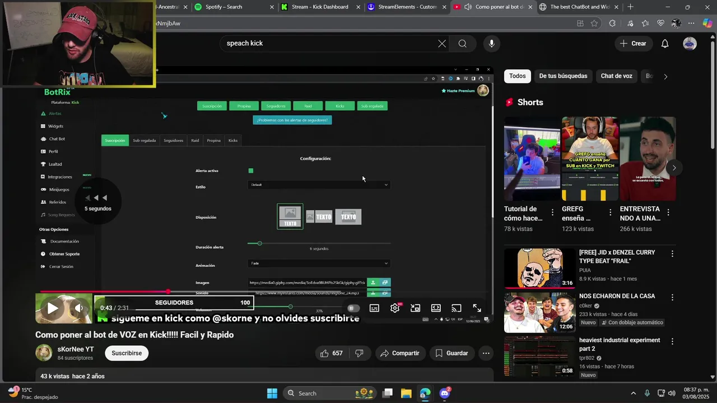Open more actions menu beside Guardar
Image resolution: width=717 pixels, height=403 pixels.
(486, 353)
